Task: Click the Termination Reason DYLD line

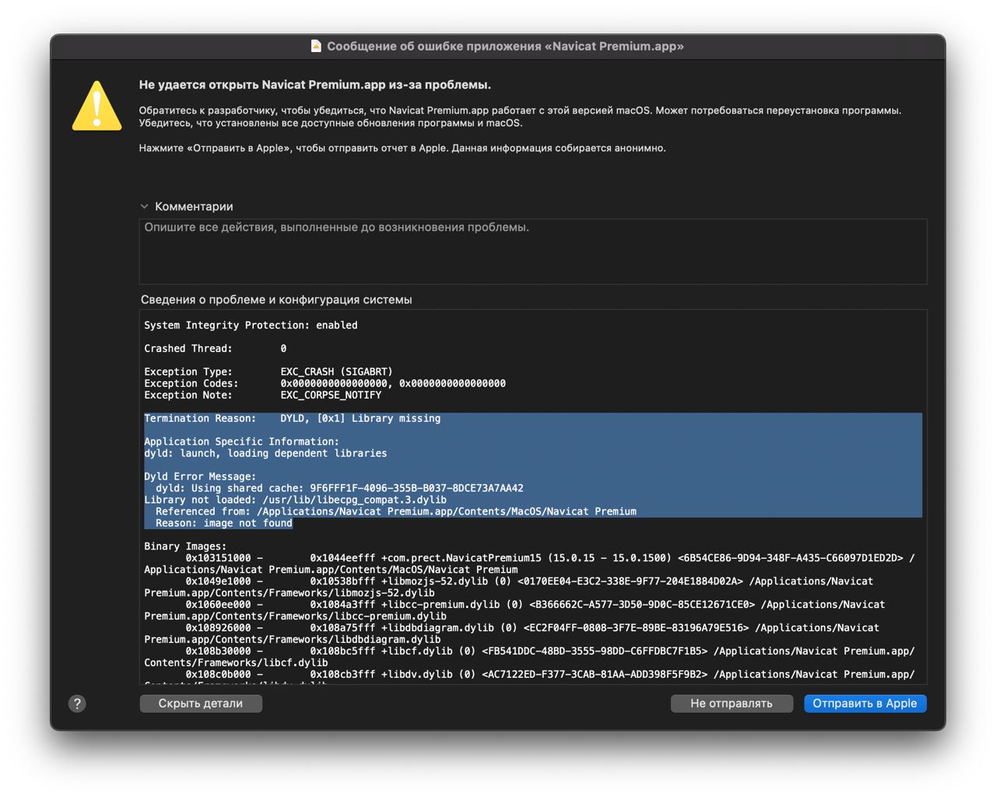Action: (292, 419)
